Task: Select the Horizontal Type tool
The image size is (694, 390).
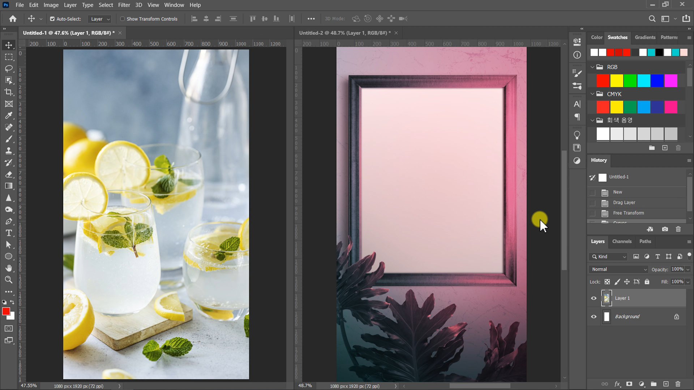Action: pos(9,233)
